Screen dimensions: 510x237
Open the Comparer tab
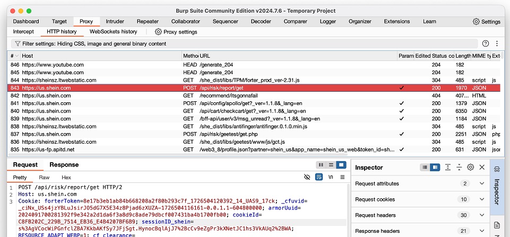[x=295, y=21]
